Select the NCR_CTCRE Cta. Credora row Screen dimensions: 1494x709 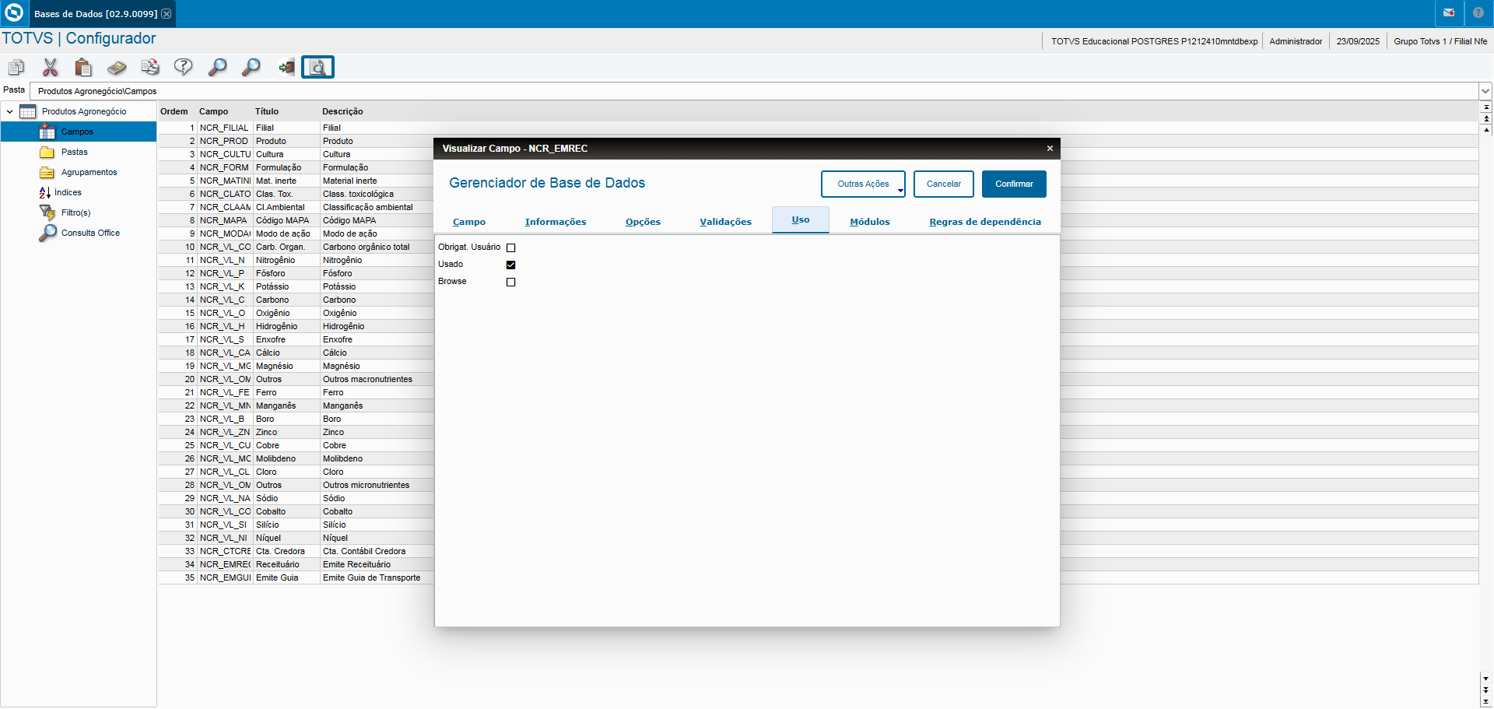pos(296,551)
